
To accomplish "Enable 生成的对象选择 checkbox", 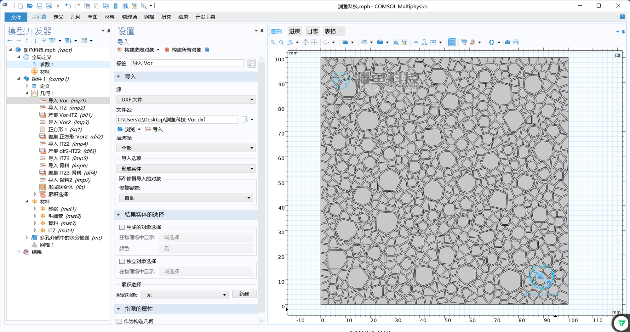I will pyautogui.click(x=122, y=227).
